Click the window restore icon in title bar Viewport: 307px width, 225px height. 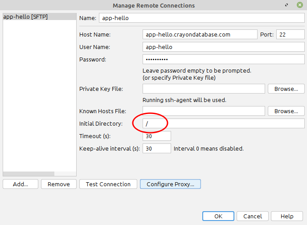click(x=287, y=5)
